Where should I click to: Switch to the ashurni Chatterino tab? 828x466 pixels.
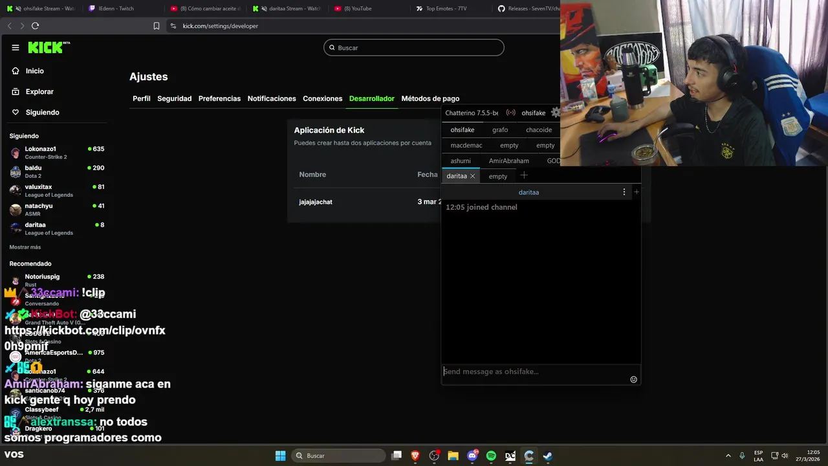(x=461, y=161)
